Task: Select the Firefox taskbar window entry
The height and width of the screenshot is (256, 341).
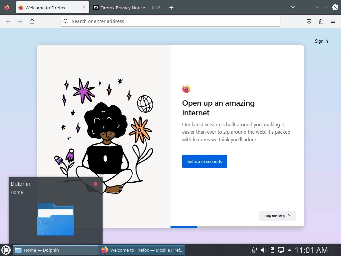Action: (142, 250)
